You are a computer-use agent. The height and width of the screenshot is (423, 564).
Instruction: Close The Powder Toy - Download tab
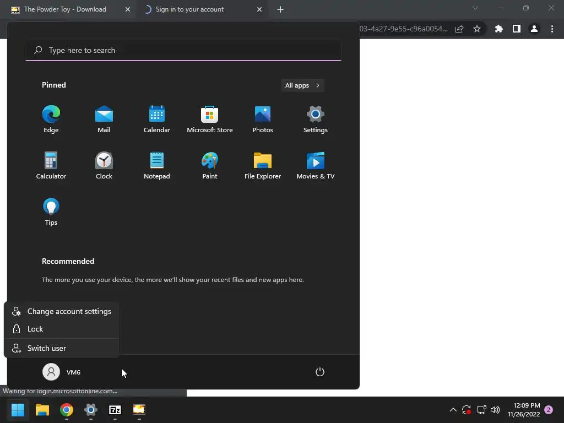pos(128,9)
